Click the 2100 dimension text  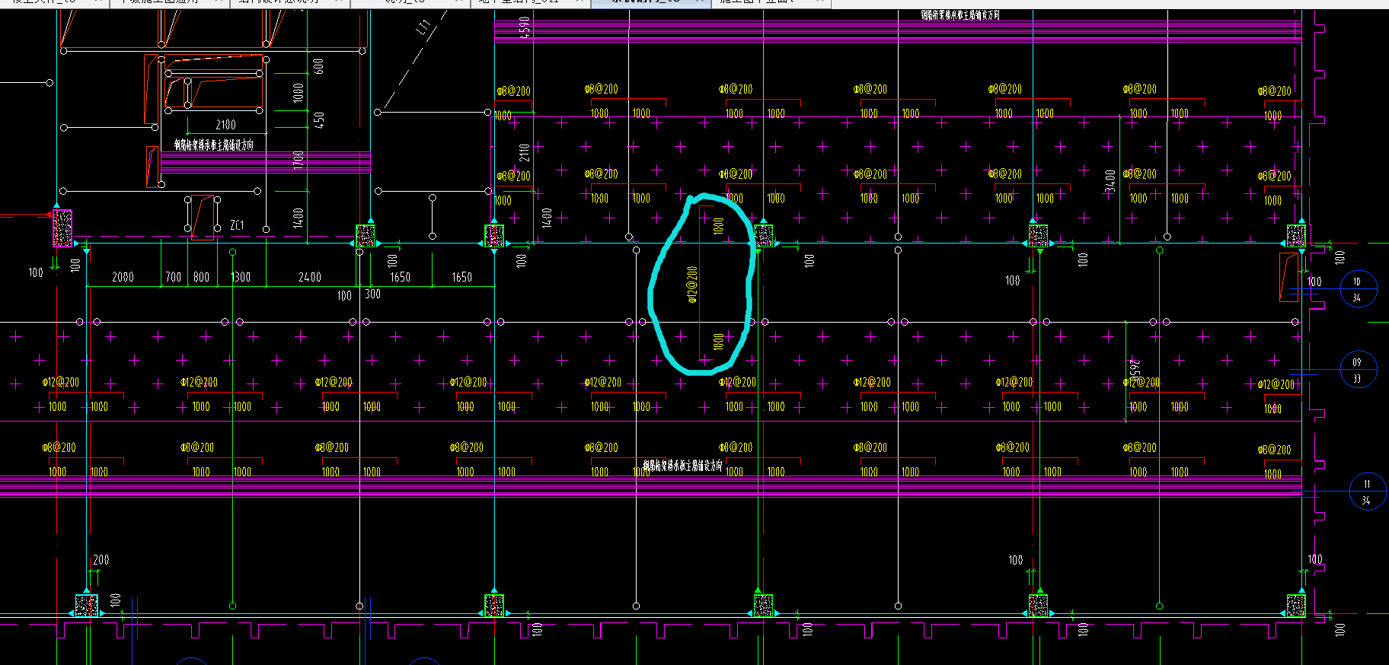(x=225, y=125)
